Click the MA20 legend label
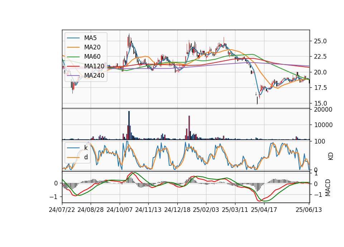The width and height of the screenshot is (344, 247). tap(92, 47)
